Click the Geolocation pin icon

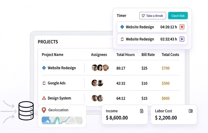44,110
